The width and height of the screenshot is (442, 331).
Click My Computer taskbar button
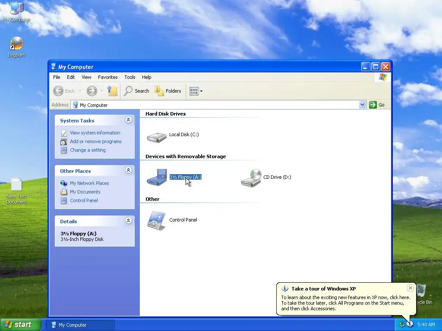coord(80,325)
